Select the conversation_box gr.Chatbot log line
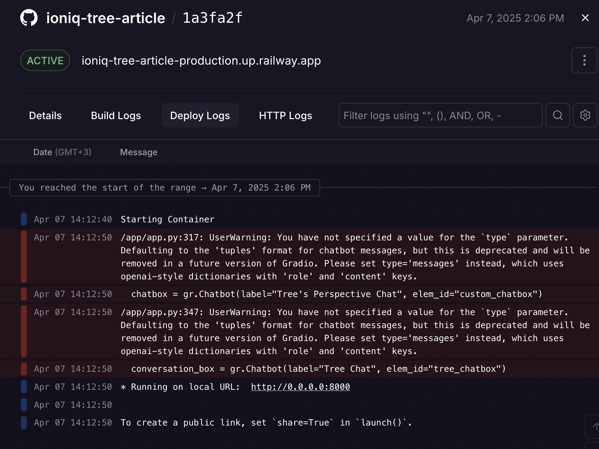599x449 pixels. coord(318,369)
